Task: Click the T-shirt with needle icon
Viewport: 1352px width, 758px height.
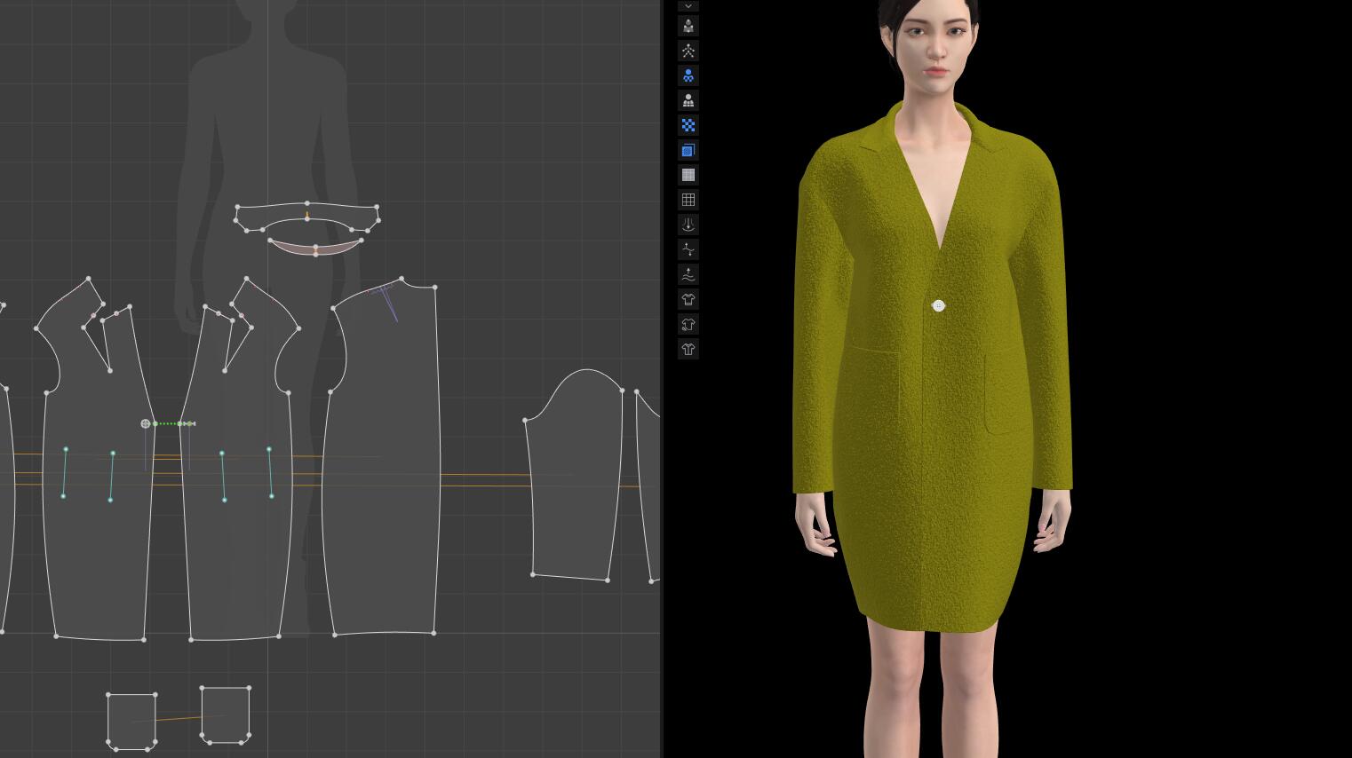Action: coord(688,325)
